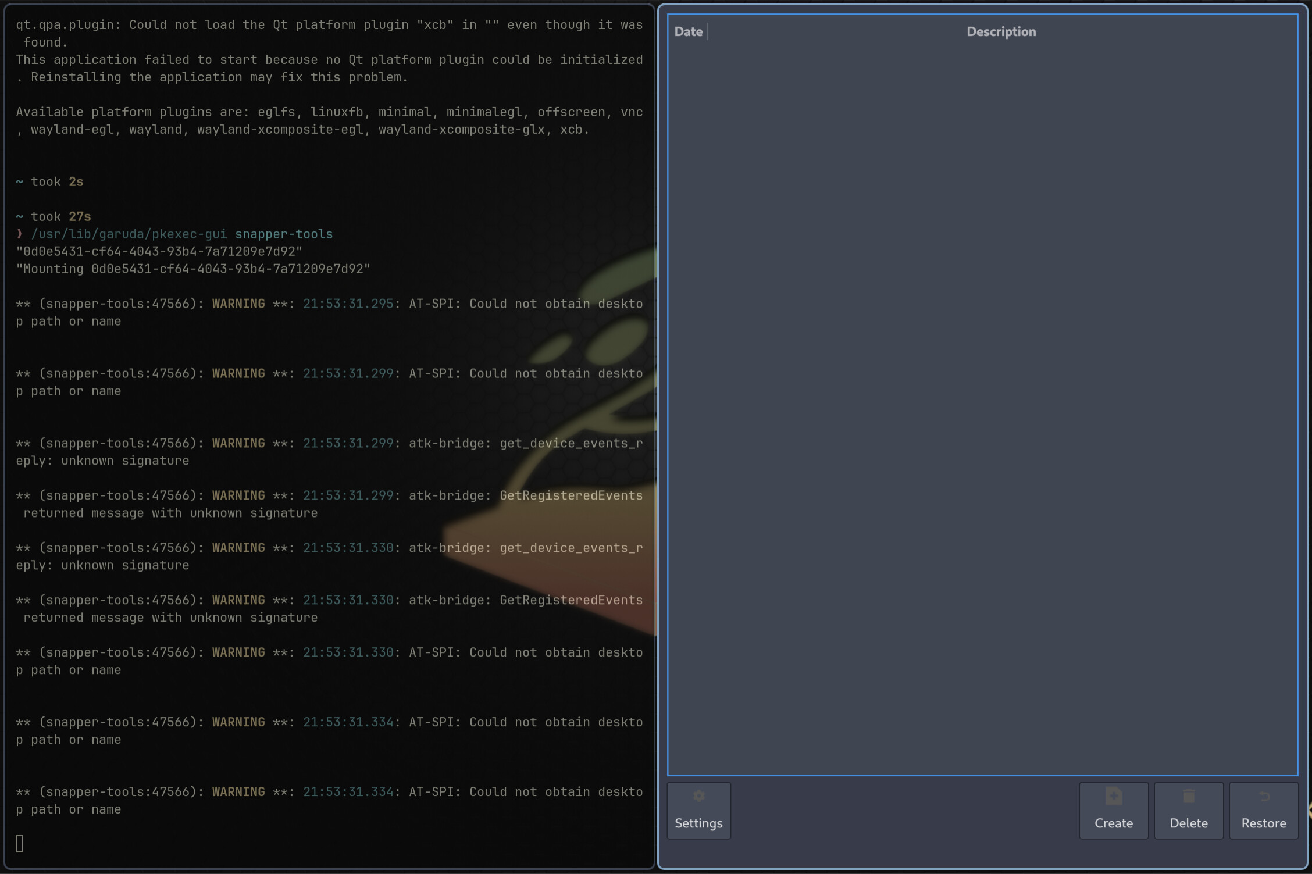Click the /usr/lib/garuda/pkexec-gui command text
1312x874 pixels.
coord(129,234)
